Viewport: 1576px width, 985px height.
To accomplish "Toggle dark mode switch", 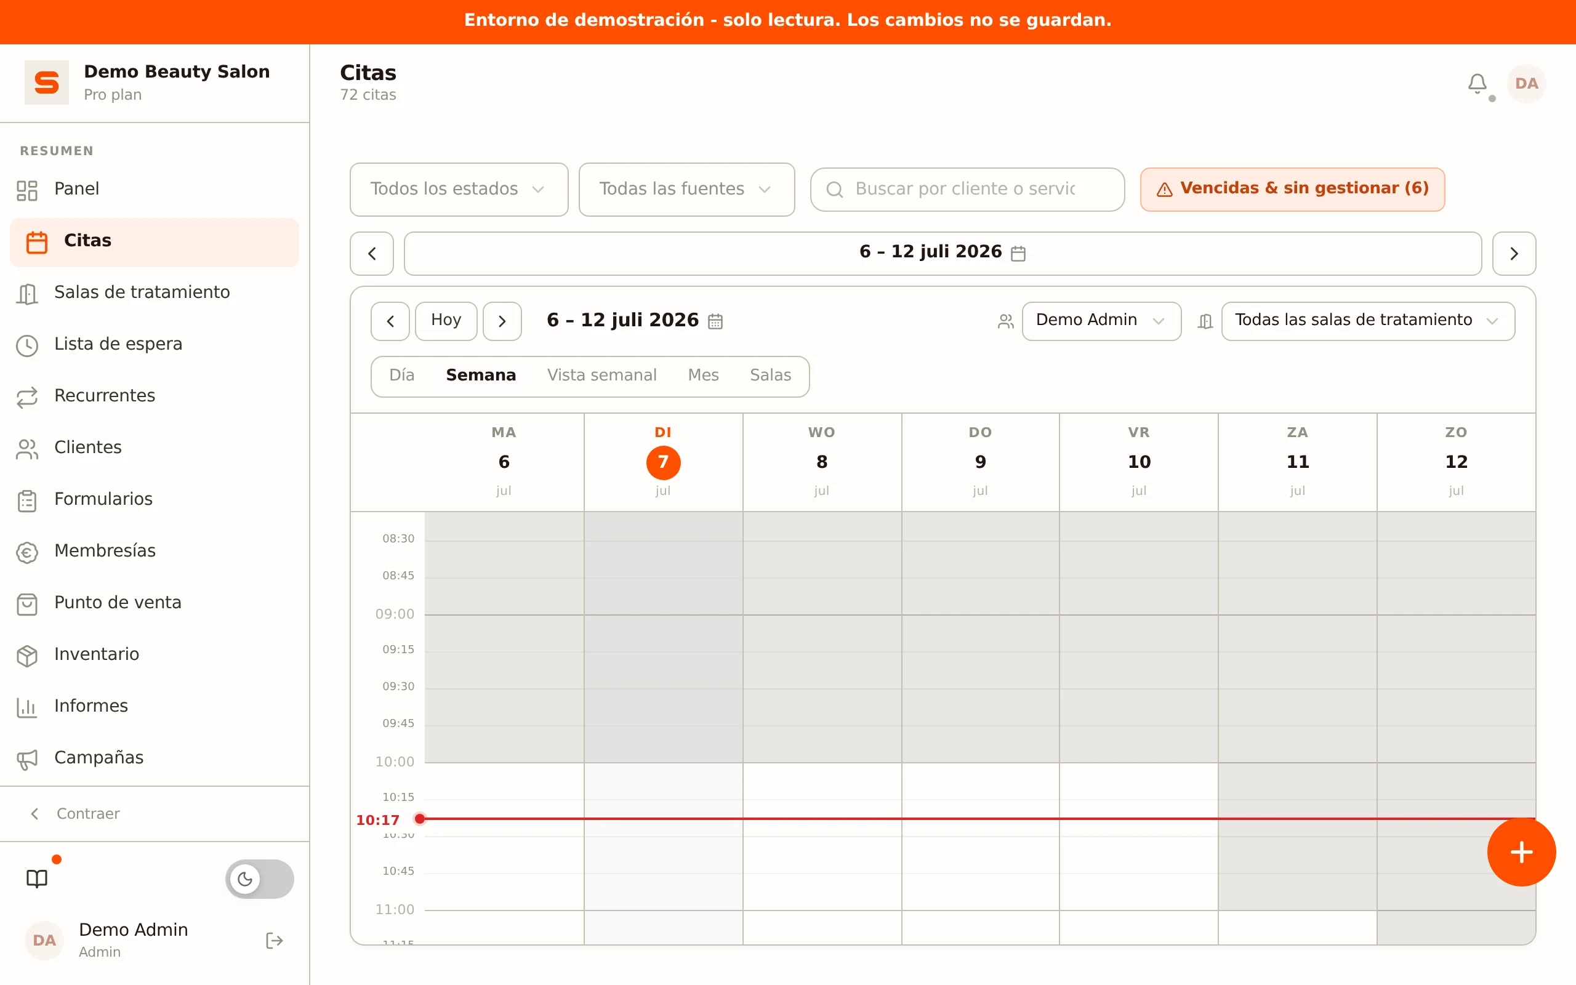I will pyautogui.click(x=259, y=879).
